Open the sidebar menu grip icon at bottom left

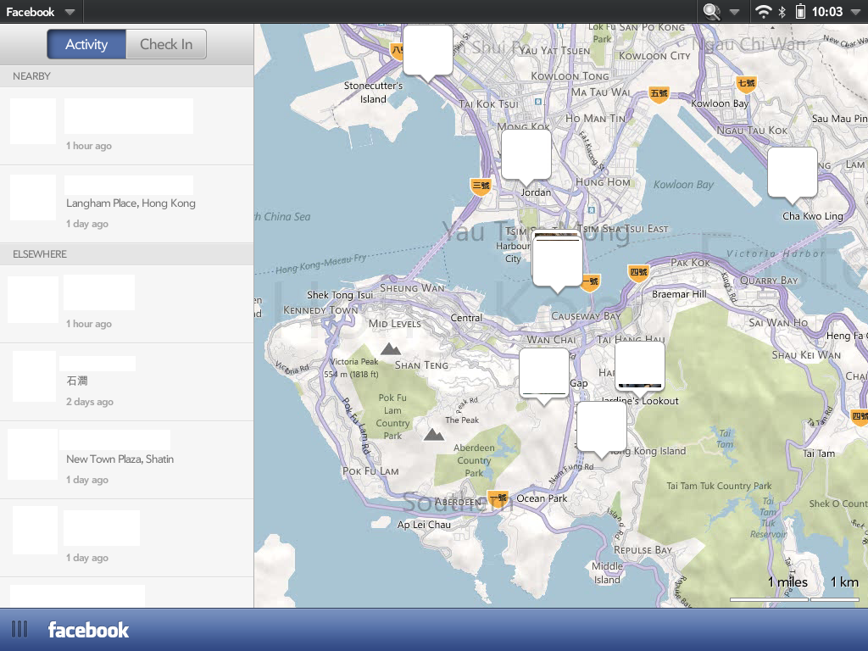pyautogui.click(x=19, y=630)
